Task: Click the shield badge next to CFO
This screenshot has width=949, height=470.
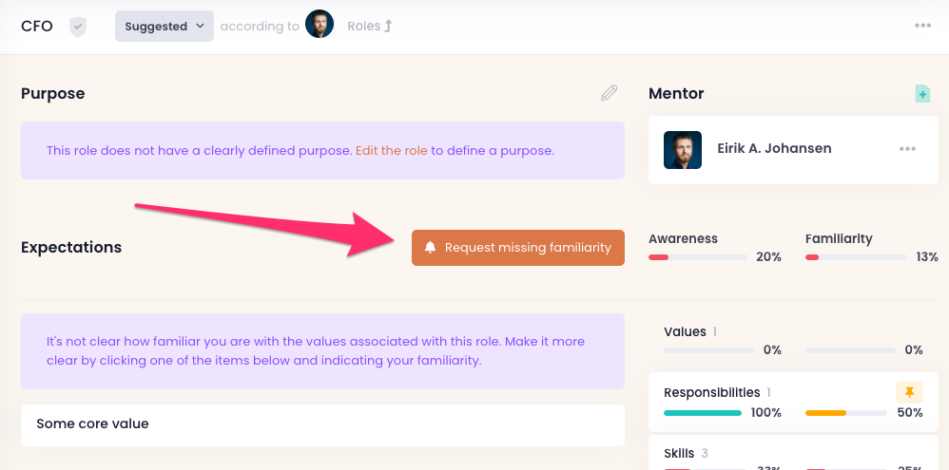Action: (x=78, y=27)
